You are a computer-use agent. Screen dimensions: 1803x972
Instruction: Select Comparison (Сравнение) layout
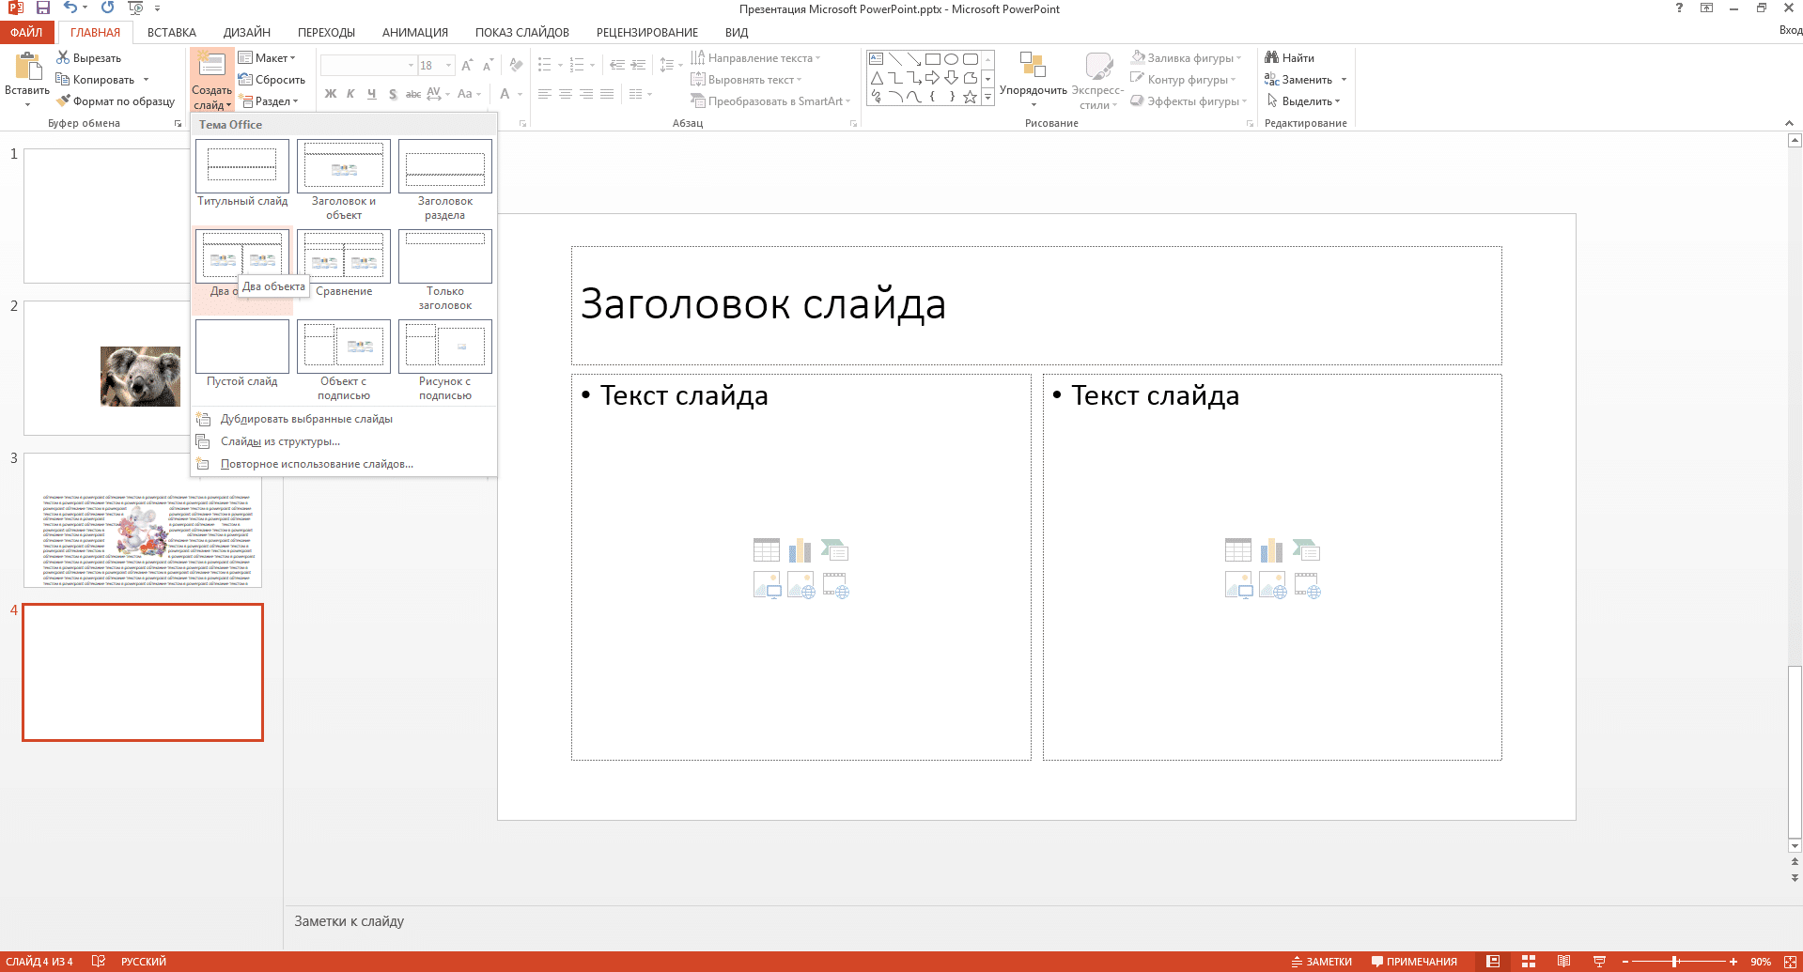click(344, 264)
